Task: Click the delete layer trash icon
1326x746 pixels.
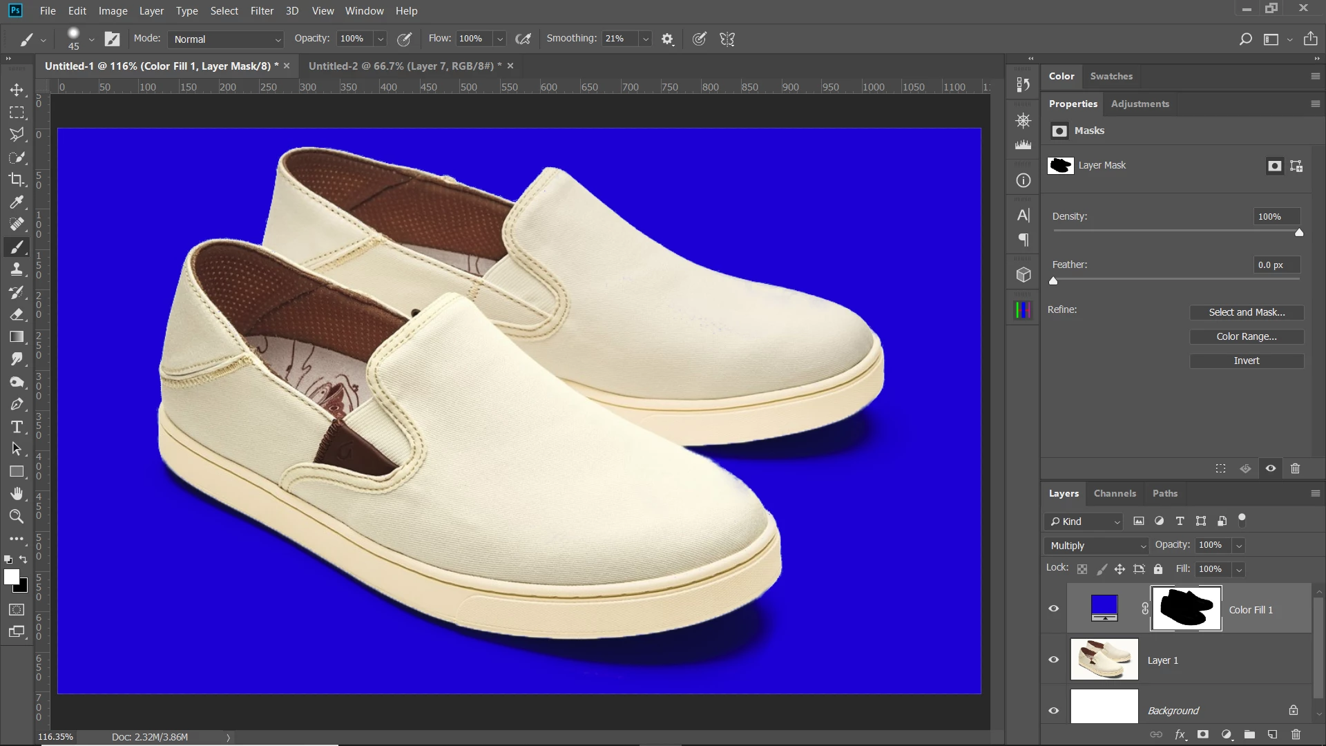Action: [x=1296, y=734]
